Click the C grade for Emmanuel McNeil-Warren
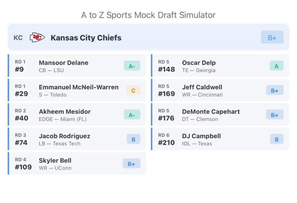297x203 pixels. click(x=133, y=90)
